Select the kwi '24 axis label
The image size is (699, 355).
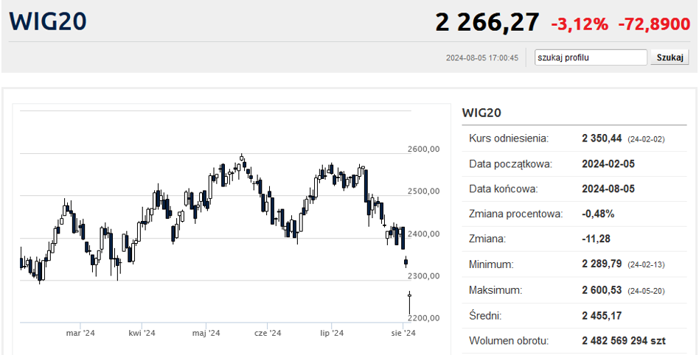click(x=142, y=334)
